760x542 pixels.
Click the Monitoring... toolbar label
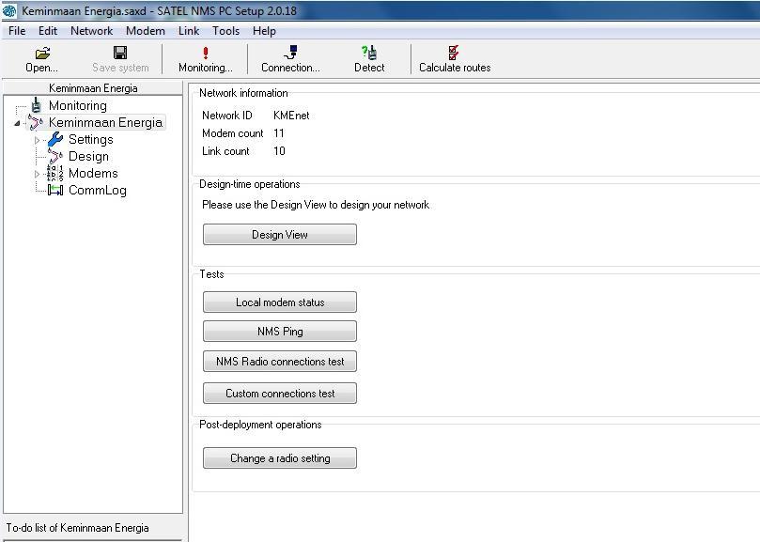(206, 68)
